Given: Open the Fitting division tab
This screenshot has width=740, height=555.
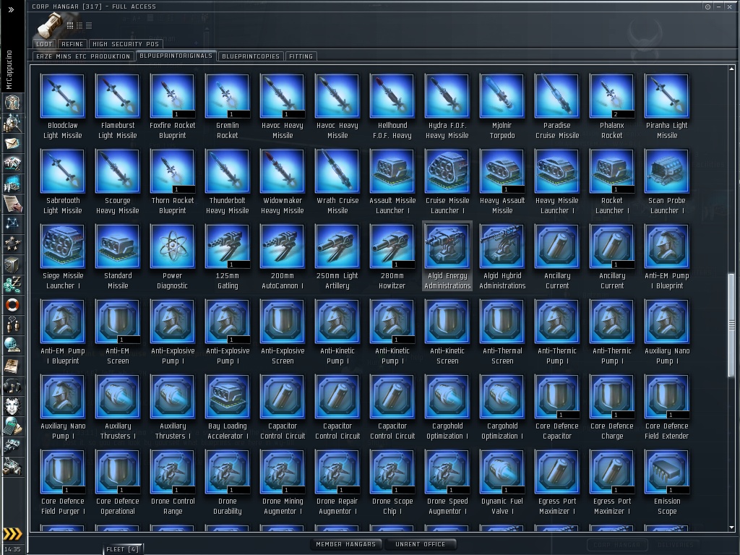Looking at the screenshot, I should (x=301, y=56).
